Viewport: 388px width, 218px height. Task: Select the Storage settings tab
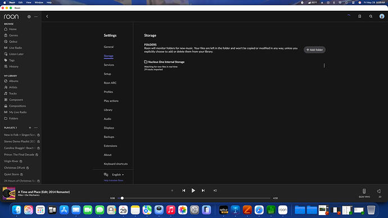coord(109,56)
